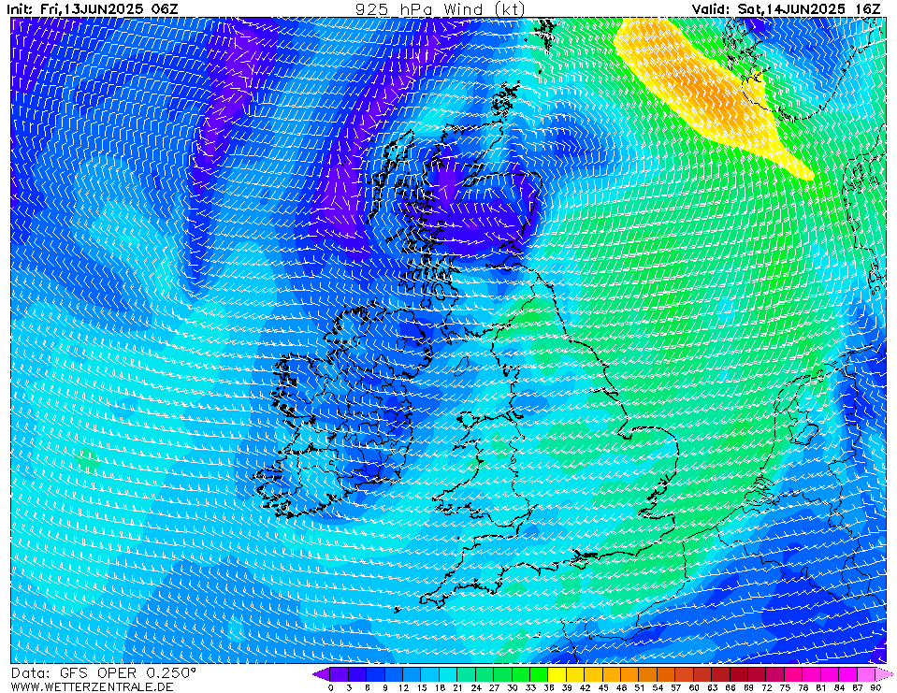Screen dimensions: 897x693
Task: Select the blue swatch between 9 and 12
Action: coord(394,674)
